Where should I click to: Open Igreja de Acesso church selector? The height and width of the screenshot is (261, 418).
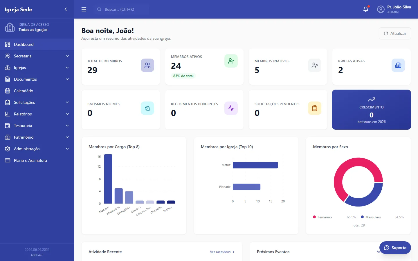(37, 27)
